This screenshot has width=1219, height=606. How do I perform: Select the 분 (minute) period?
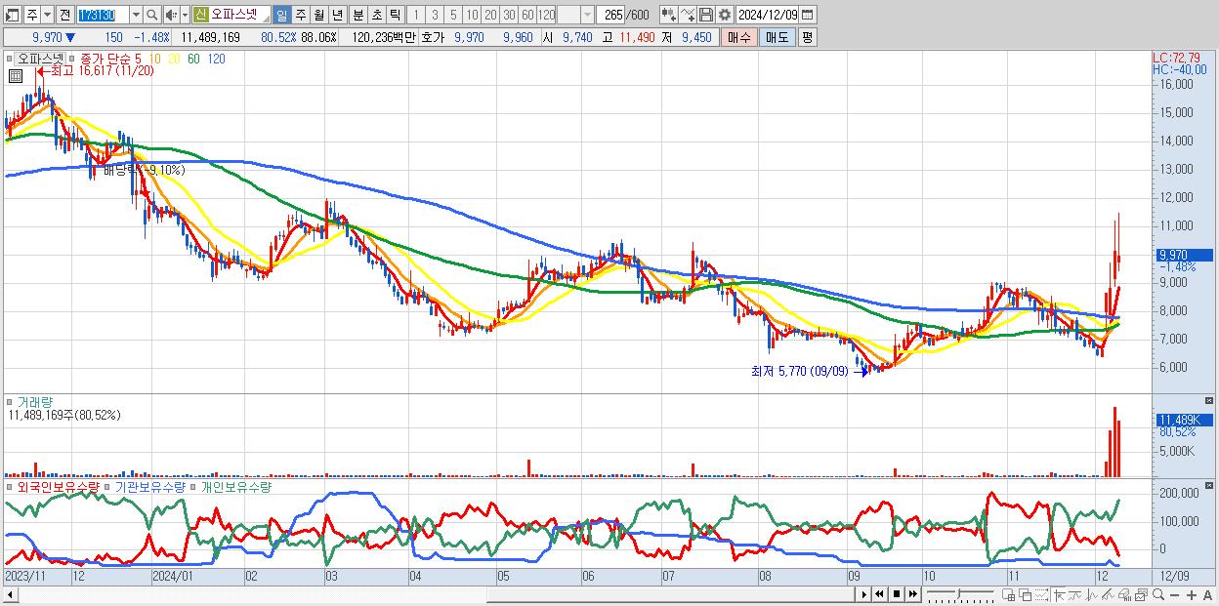357,15
